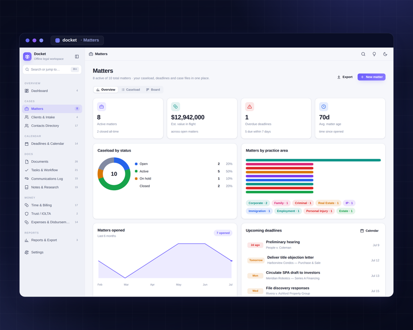The width and height of the screenshot is (413, 330).
Task: Click the New matter button
Action: click(371, 77)
